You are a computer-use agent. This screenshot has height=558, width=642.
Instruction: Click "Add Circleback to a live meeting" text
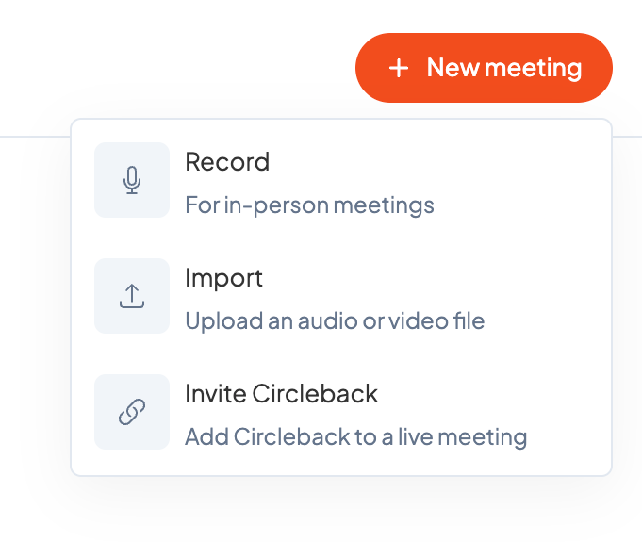(x=355, y=437)
